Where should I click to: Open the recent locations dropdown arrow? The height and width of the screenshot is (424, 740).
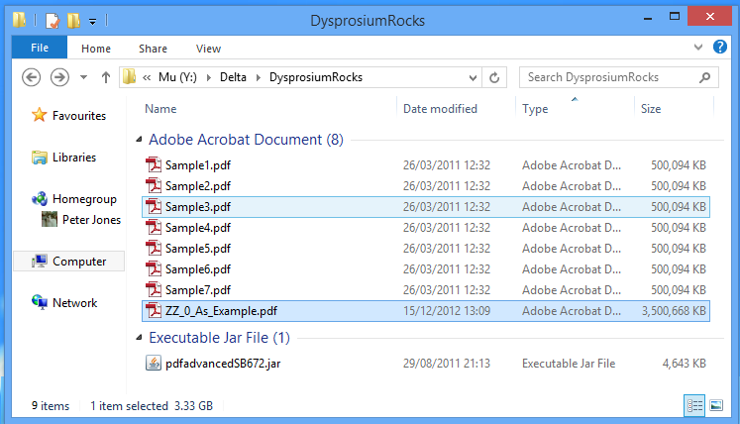pos(84,77)
